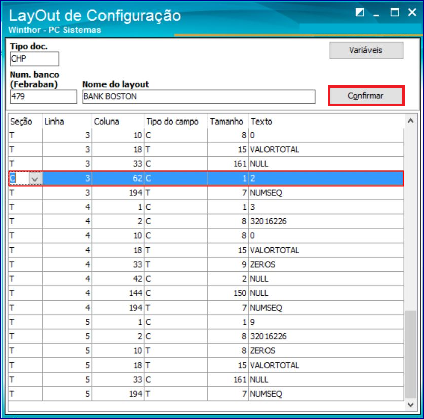424x419 pixels.
Task: Edit the Num. banco field with 479
Action: tap(43, 97)
